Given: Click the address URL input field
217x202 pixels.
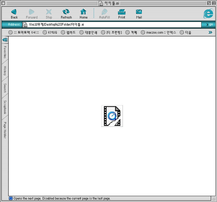Looking at the screenshot, I should click(x=114, y=25).
